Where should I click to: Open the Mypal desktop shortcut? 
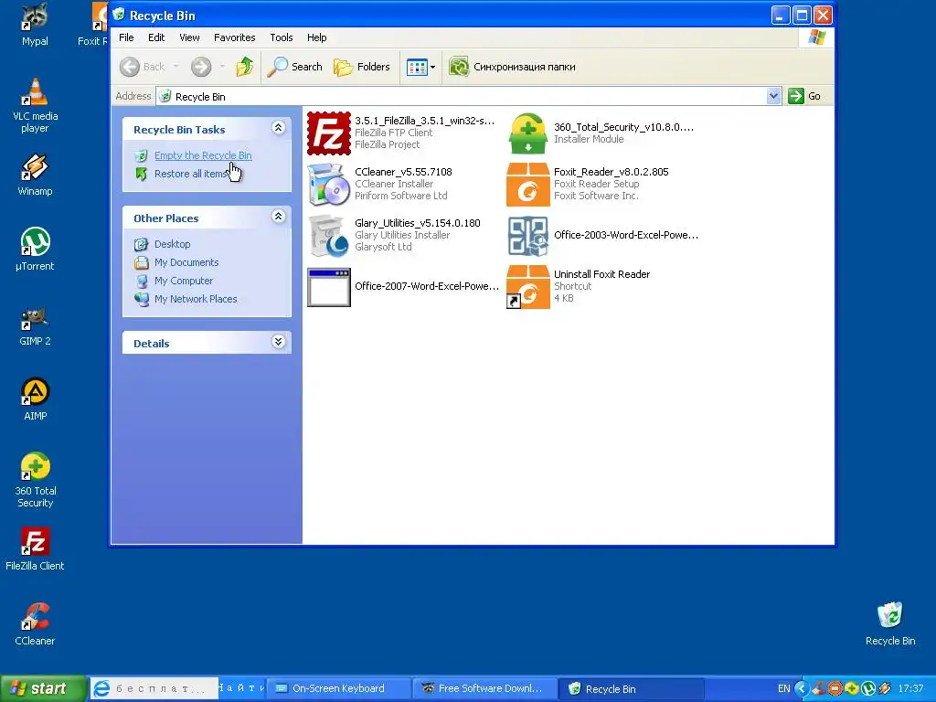35,25
